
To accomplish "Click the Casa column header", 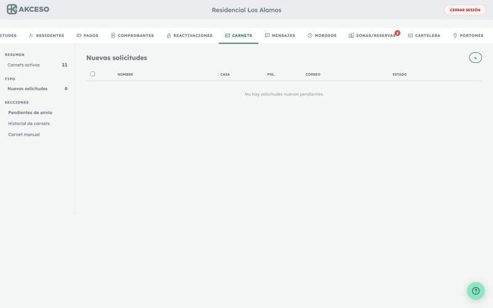I will tap(225, 75).
